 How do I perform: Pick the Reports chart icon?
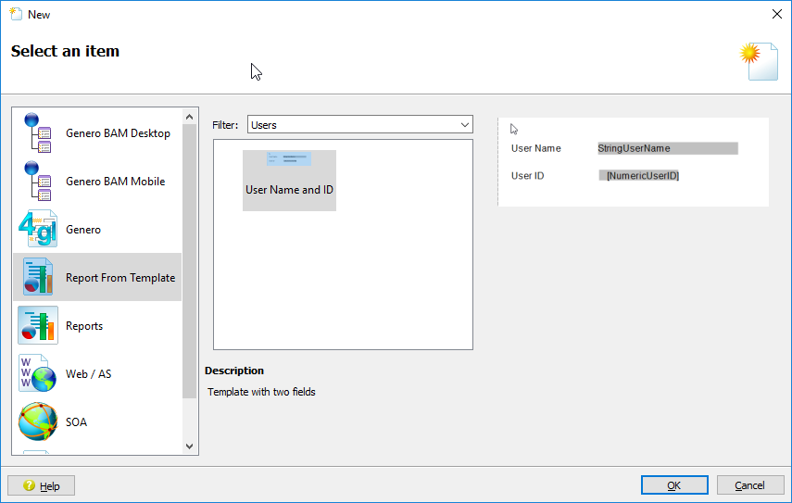pos(38,325)
